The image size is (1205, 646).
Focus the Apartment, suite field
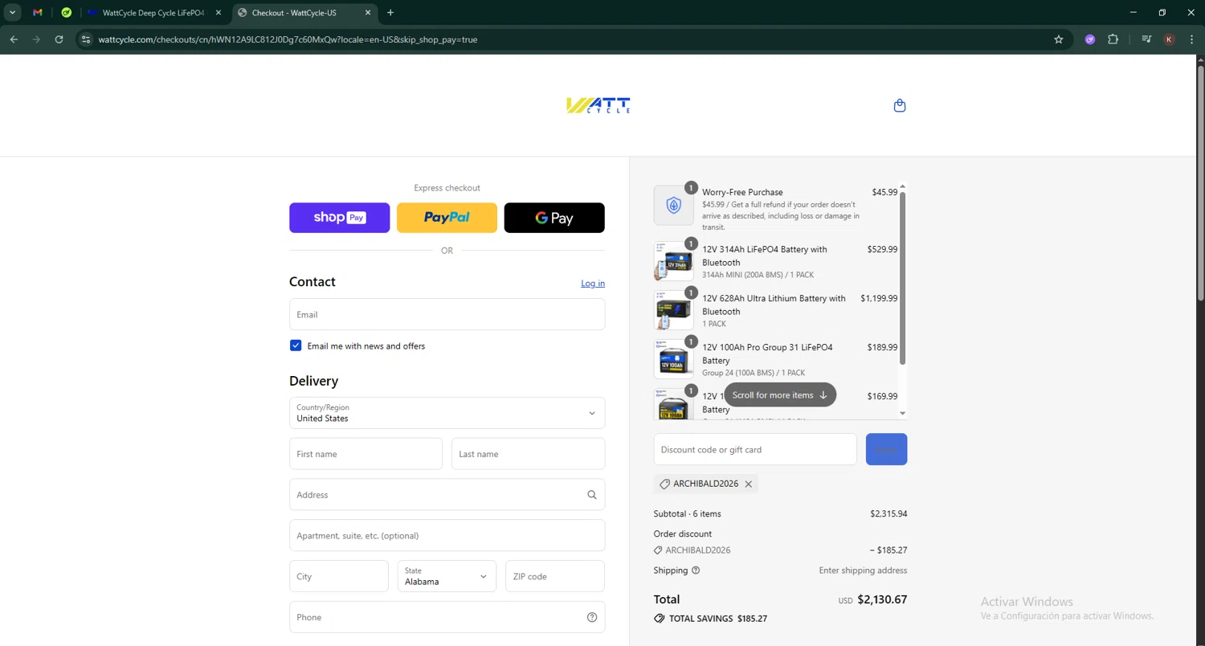[447, 535]
